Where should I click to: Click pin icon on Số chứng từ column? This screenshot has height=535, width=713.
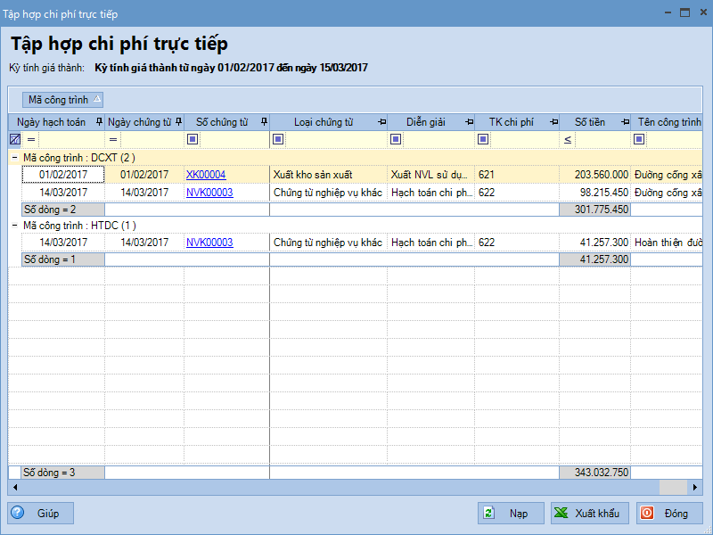click(263, 122)
